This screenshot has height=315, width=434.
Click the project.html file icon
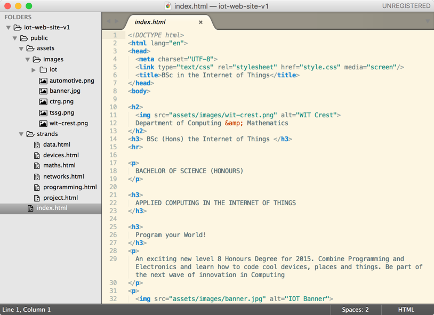point(37,198)
